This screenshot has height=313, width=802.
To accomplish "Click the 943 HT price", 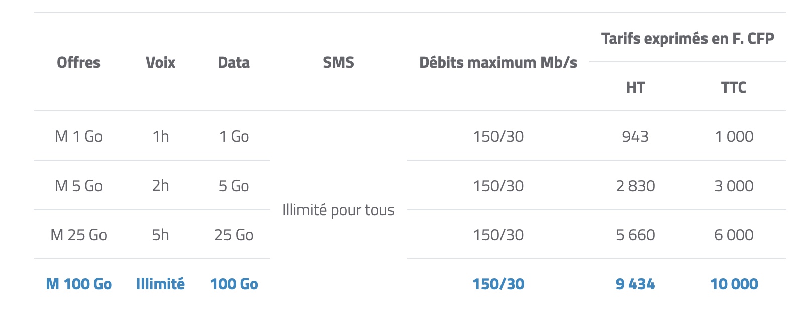I will coord(635,136).
